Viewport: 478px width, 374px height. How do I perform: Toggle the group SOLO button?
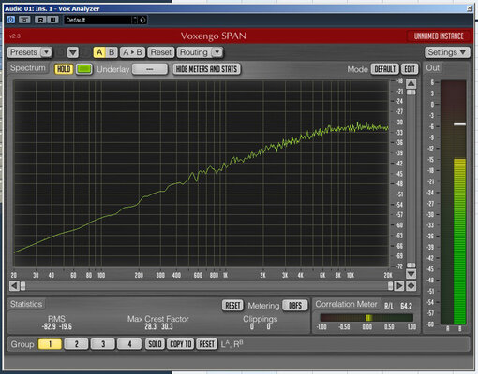pos(155,344)
